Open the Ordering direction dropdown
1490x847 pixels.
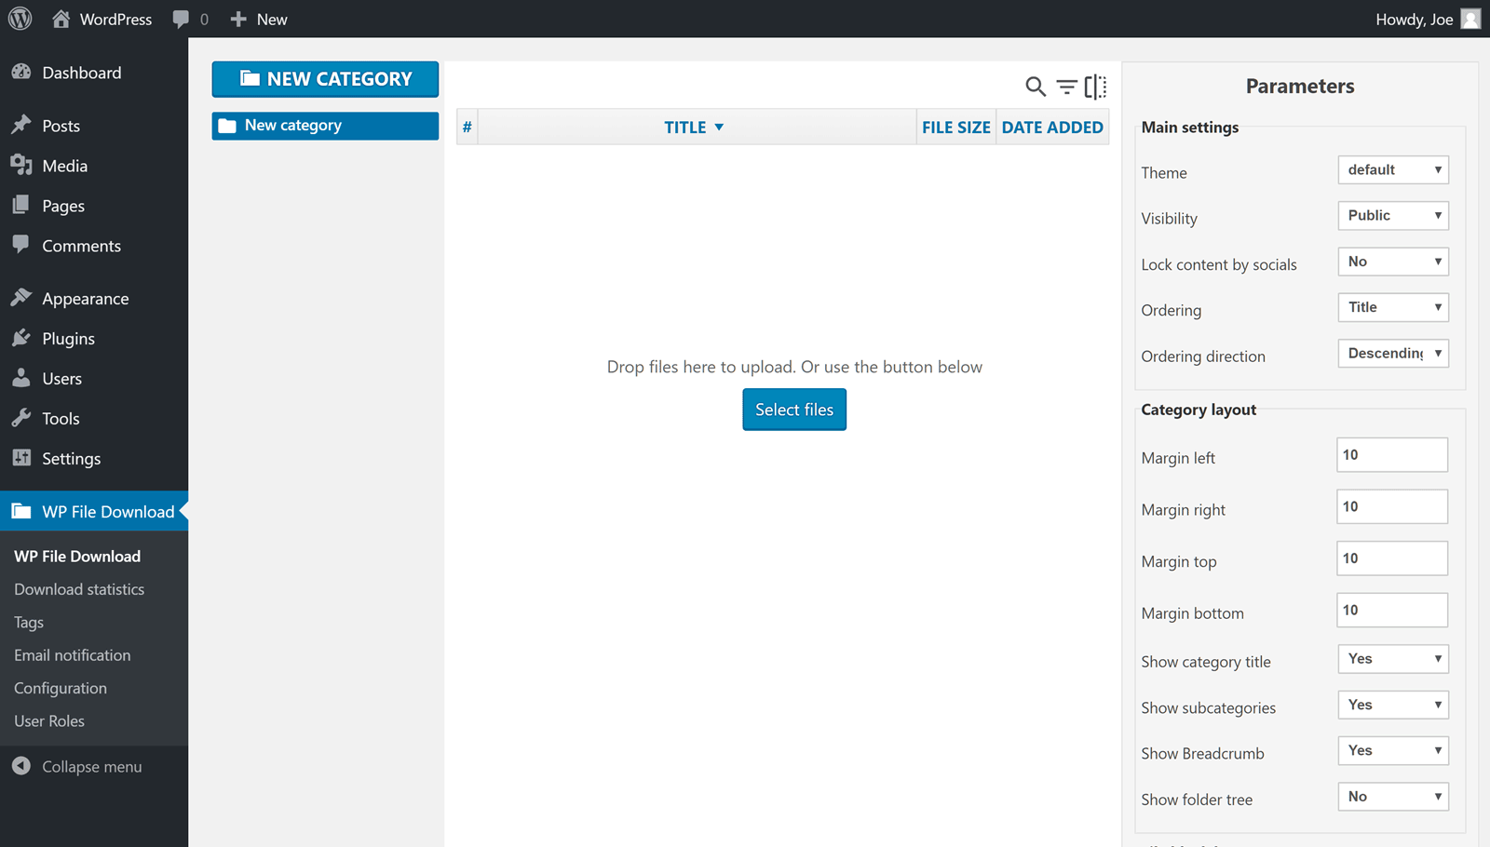tap(1393, 353)
